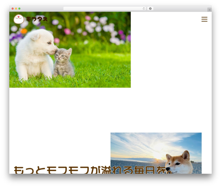Open a new tab with the plus button
The width and height of the screenshot is (221, 187).
[x=210, y=10]
